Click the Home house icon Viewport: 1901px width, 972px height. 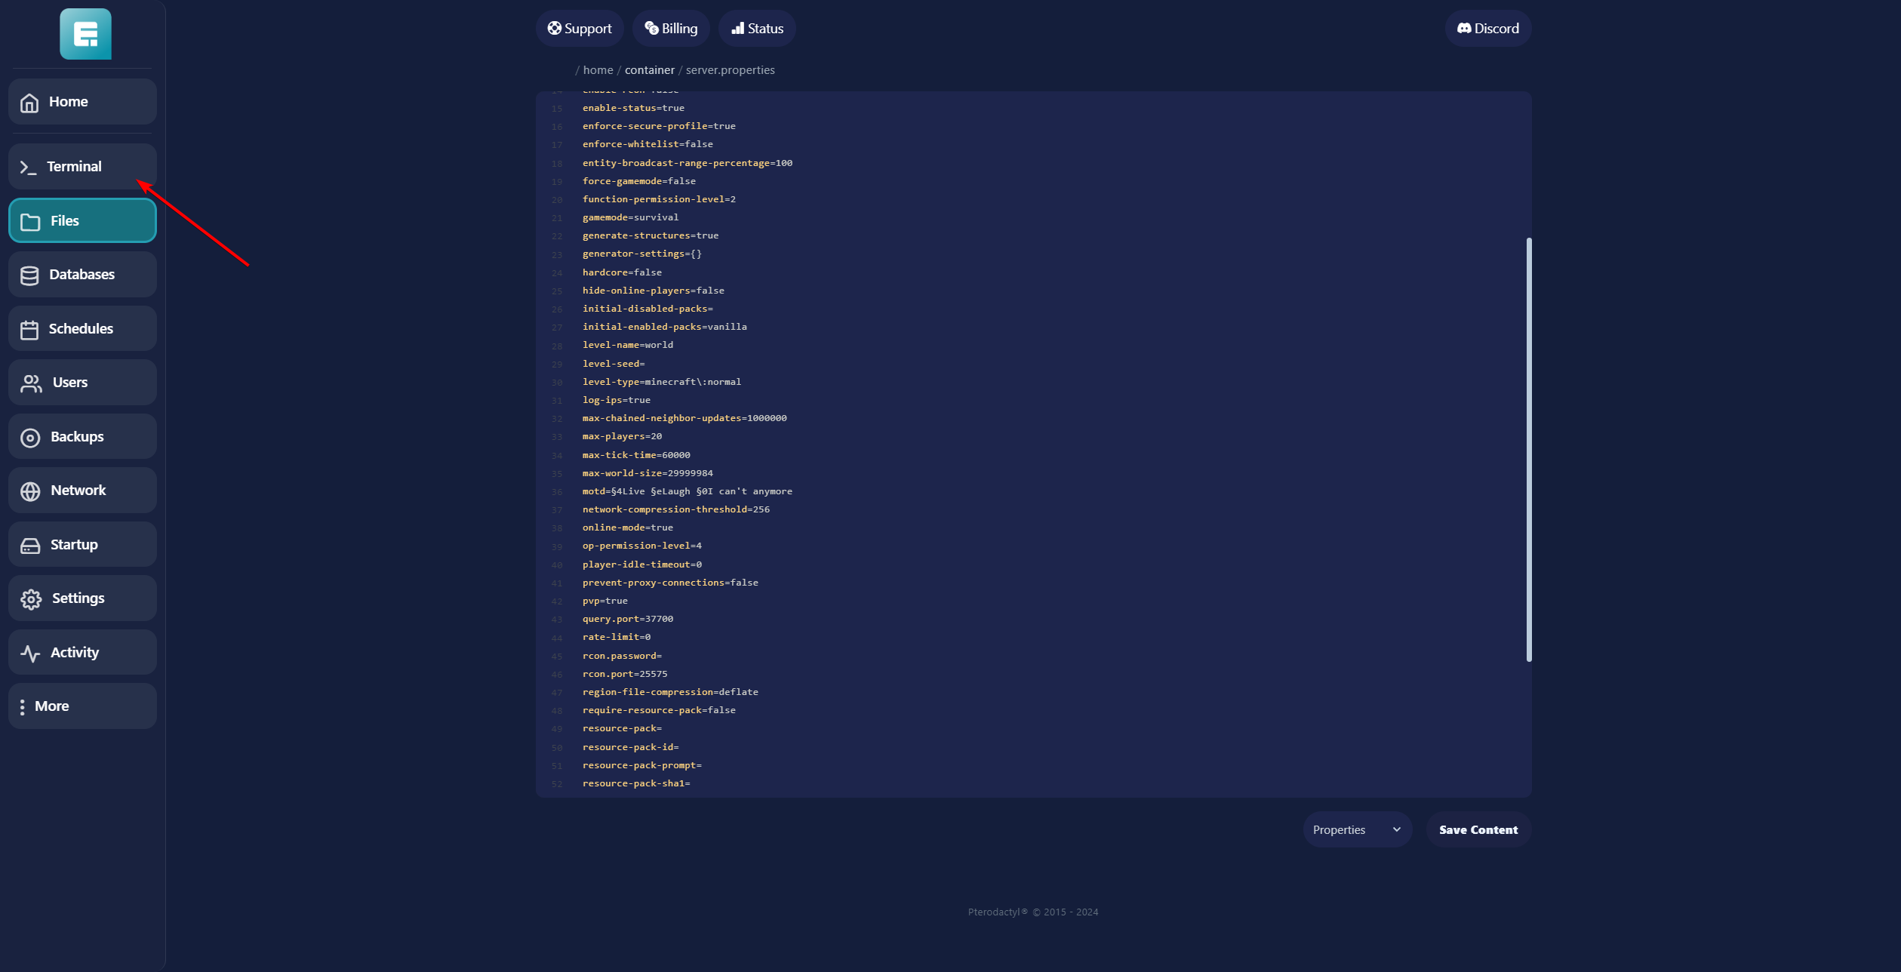click(29, 103)
